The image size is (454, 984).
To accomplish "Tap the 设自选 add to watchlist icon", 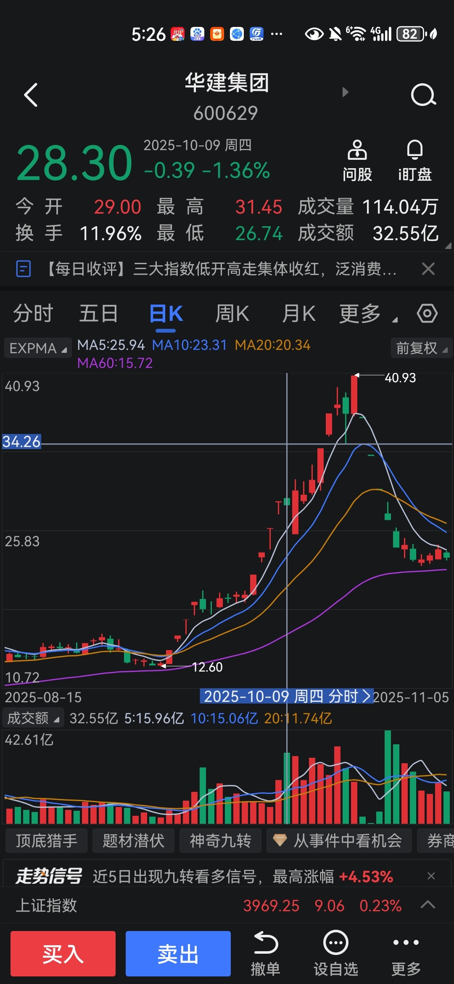I will click(335, 954).
